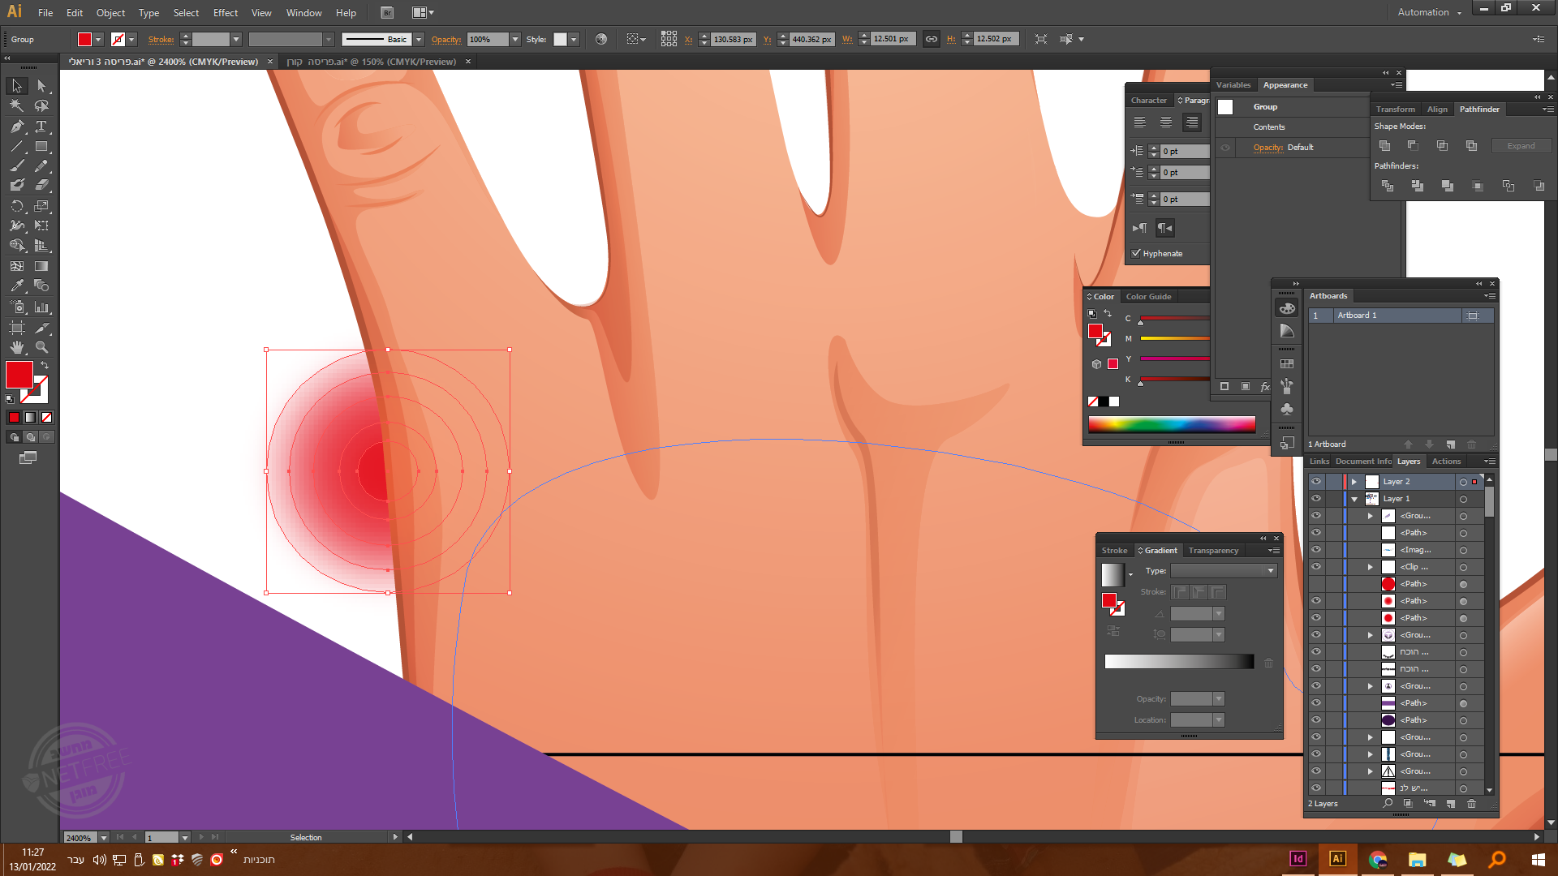Select the Direct Selection tool
This screenshot has width=1558, height=876.
coord(41,86)
